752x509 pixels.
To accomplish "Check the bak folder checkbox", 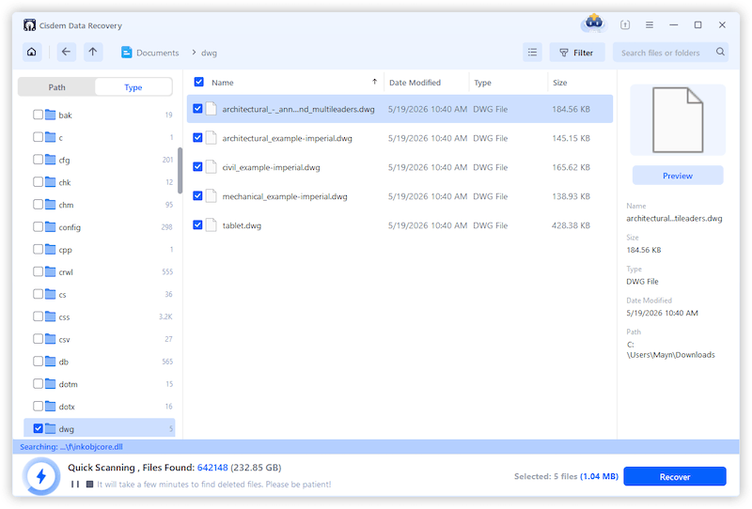I will coord(38,115).
